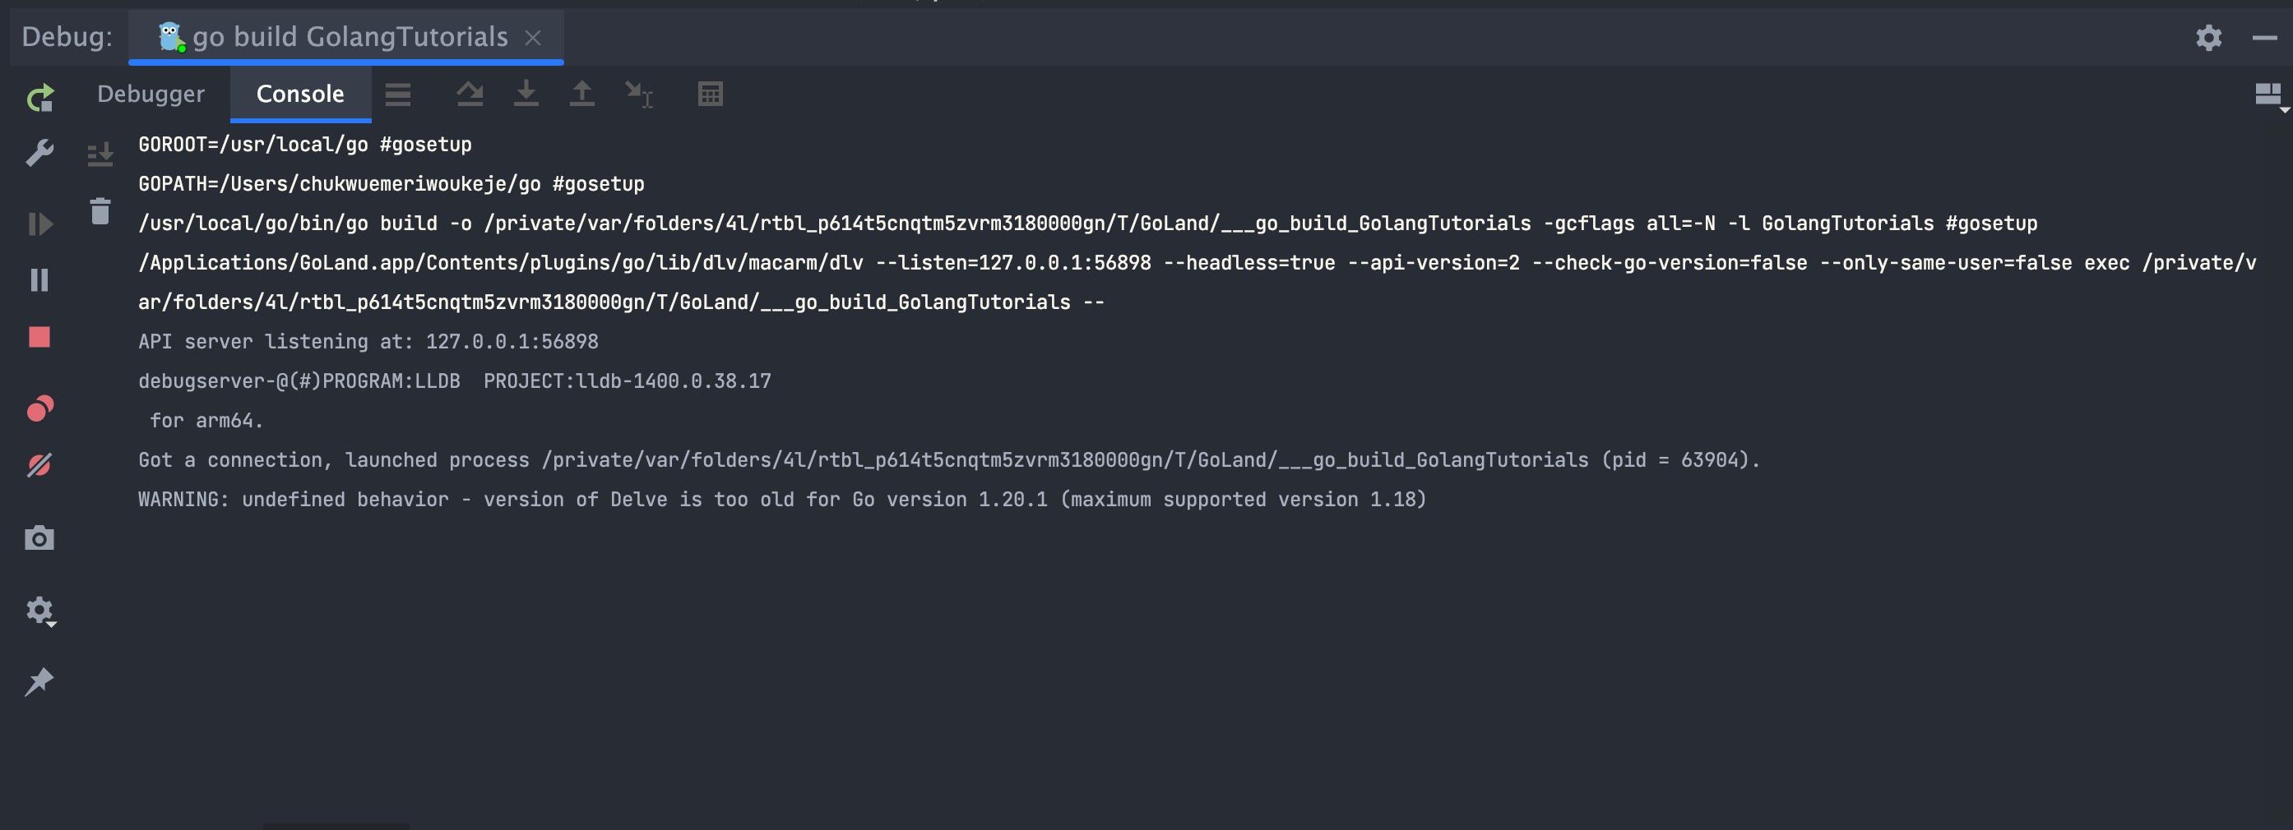Viewport: 2293px width, 830px height.
Task: Open the Evaluate Expression calculator icon
Action: tap(711, 94)
